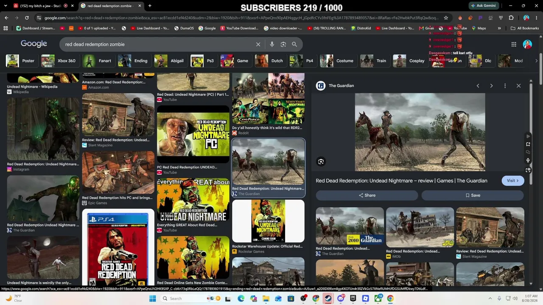Bookmark this page with the star icon
Image resolution: width=543 pixels, height=305 pixels.
tap(446, 18)
